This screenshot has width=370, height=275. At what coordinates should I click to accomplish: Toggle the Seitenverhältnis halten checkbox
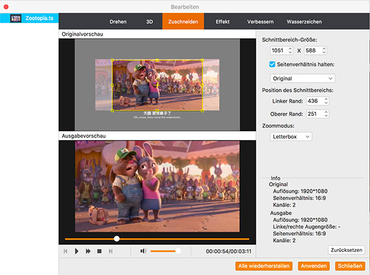pos(272,64)
